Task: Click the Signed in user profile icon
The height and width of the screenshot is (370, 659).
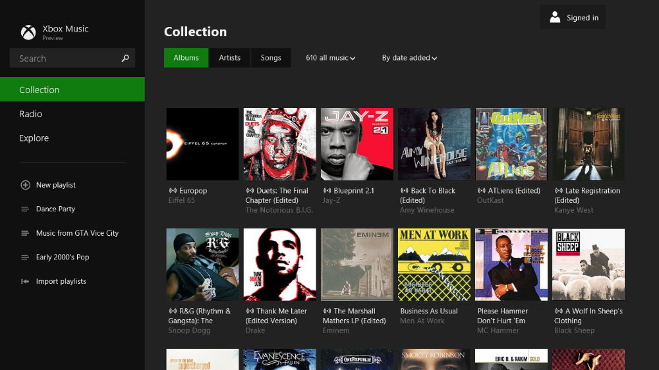Action: [555, 17]
